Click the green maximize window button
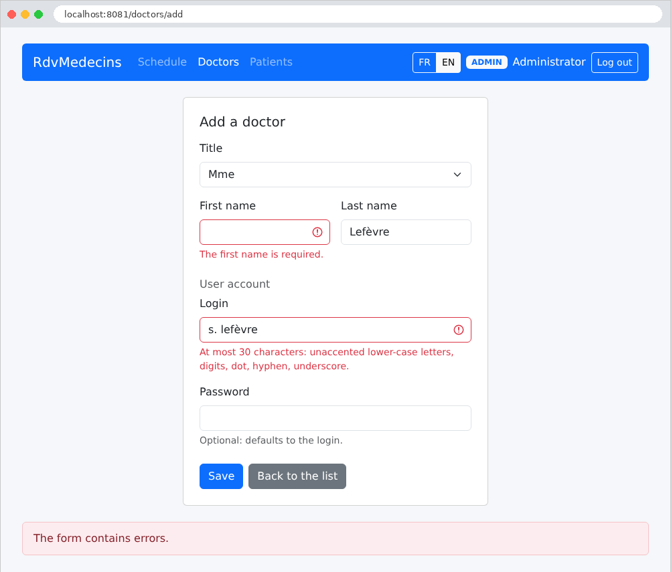 [39, 14]
